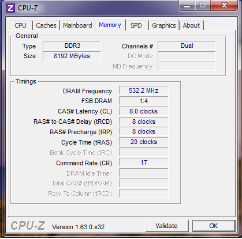Click the tRCD 8 clocks value

[x=144, y=122]
